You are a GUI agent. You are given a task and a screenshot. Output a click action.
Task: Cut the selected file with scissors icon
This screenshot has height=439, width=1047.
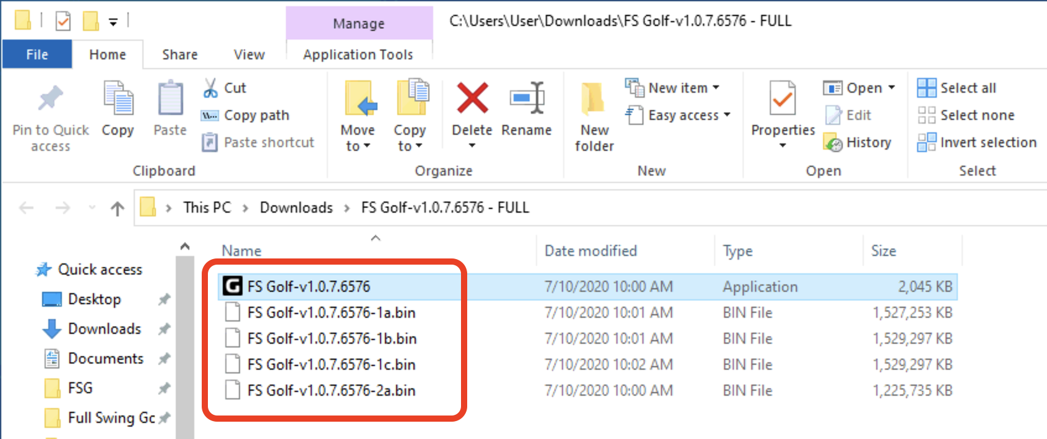210,88
